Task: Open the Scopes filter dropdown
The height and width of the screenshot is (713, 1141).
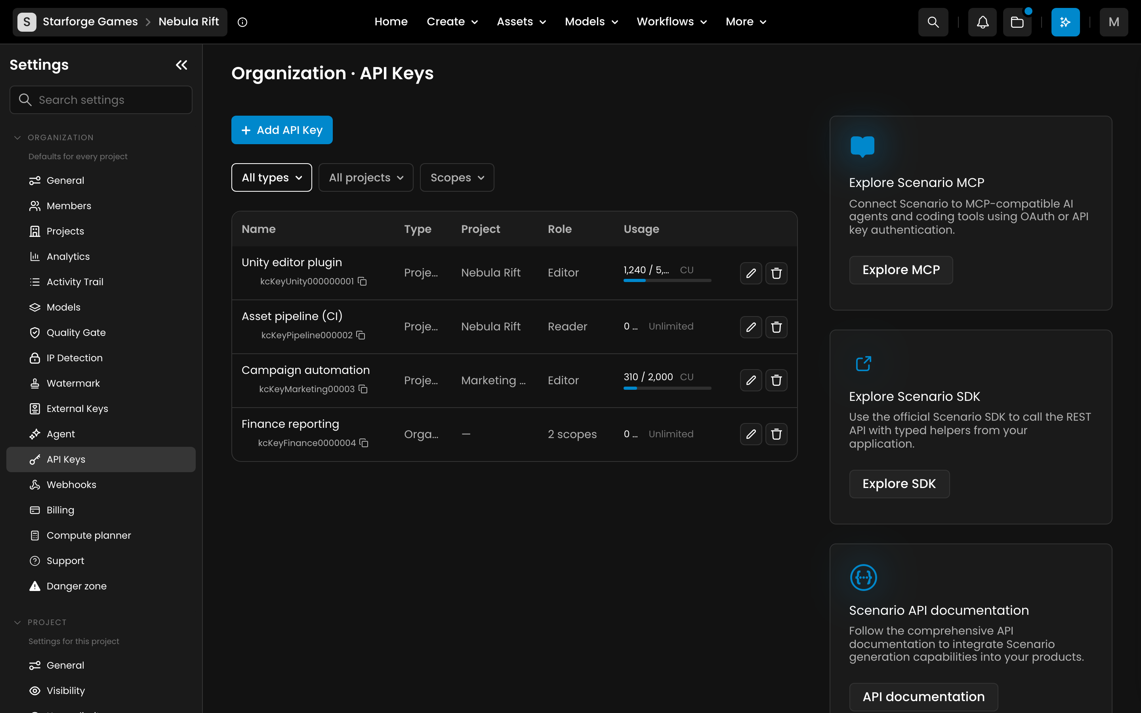Action: tap(457, 178)
